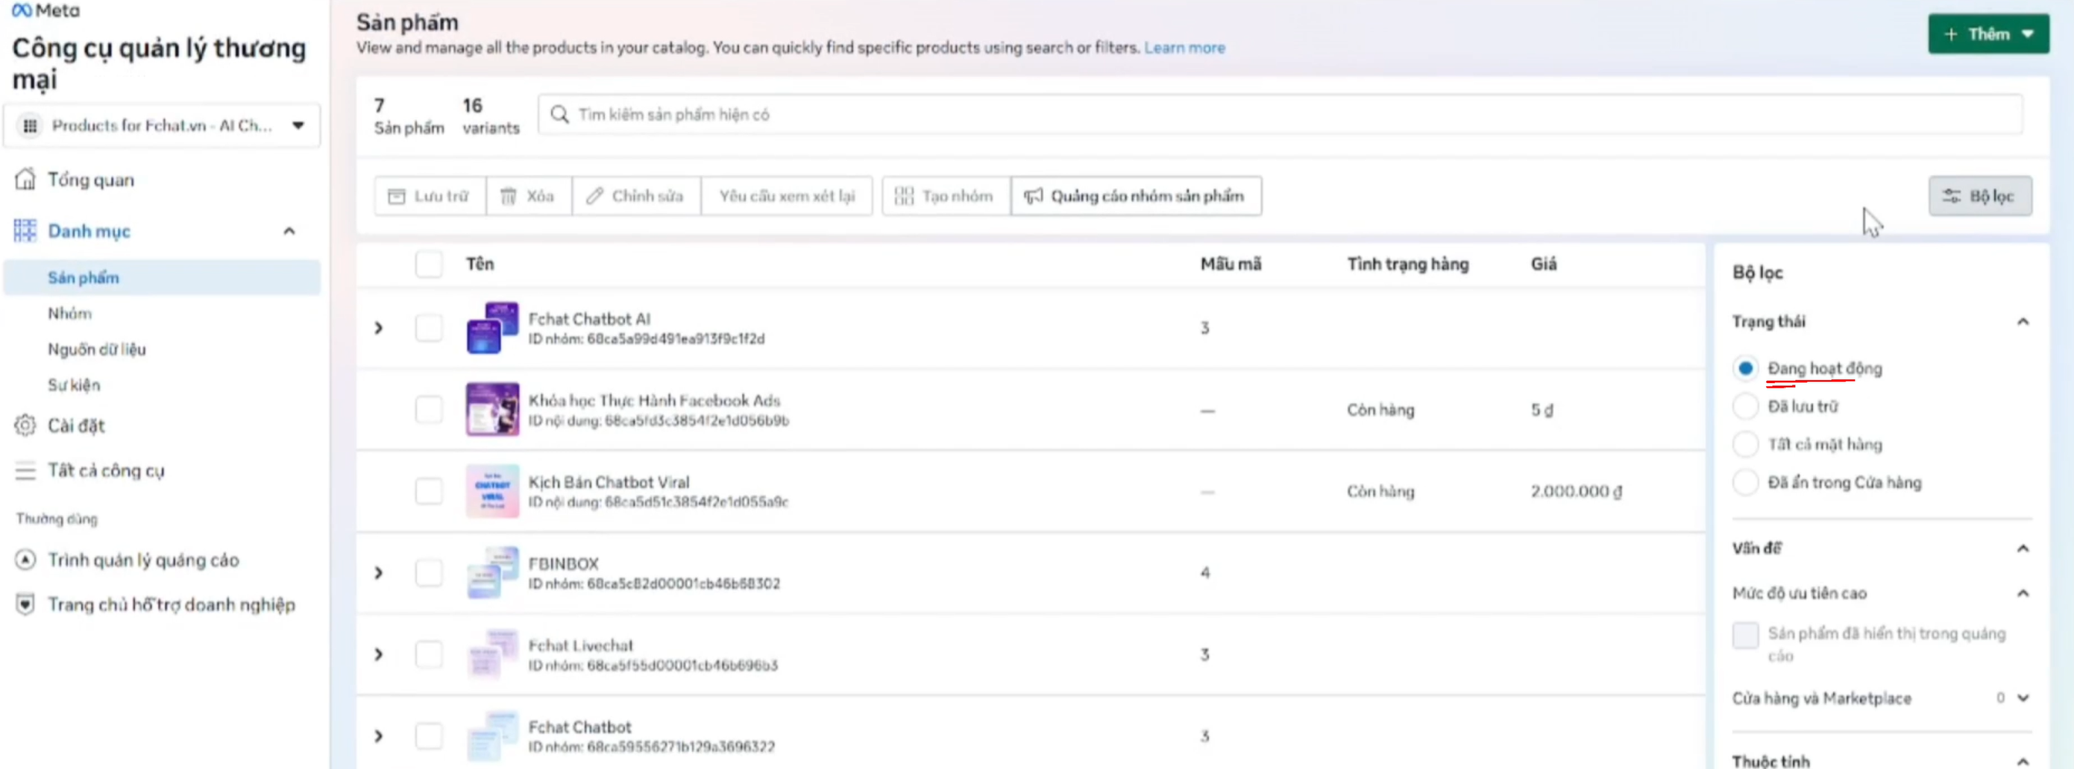The height and width of the screenshot is (769, 2074).
Task: Click the Chỉnh sửa pencil icon
Action: click(x=594, y=196)
